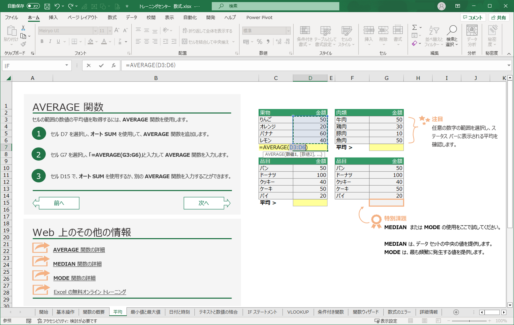The image size is (514, 325).
Task: Click the Decrease decimal places icon
Action: coord(287,42)
